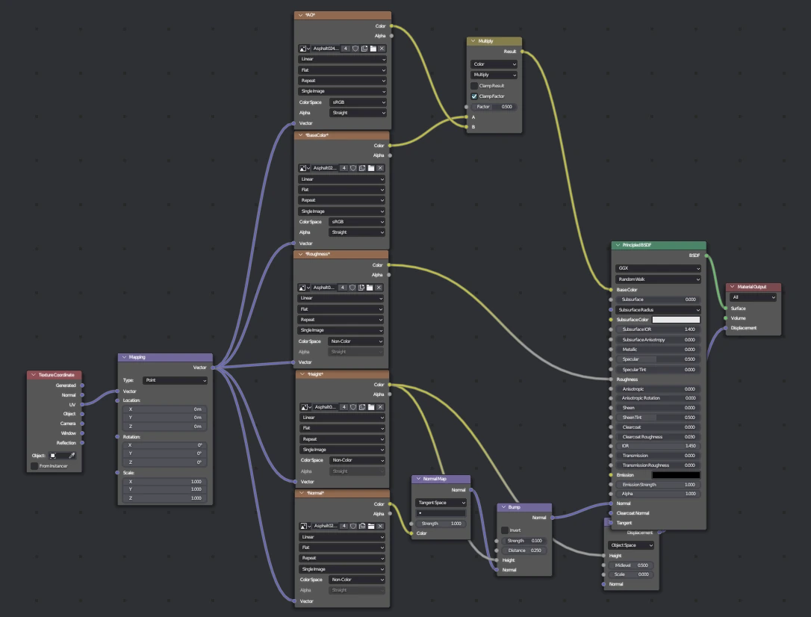Open the GGX distribution dropdown in Principled BSDF

[x=658, y=268]
